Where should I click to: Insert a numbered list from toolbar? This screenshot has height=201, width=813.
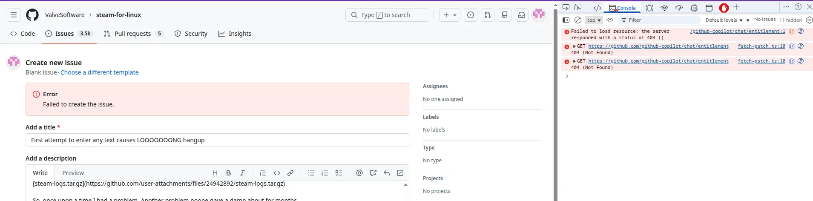(325, 173)
